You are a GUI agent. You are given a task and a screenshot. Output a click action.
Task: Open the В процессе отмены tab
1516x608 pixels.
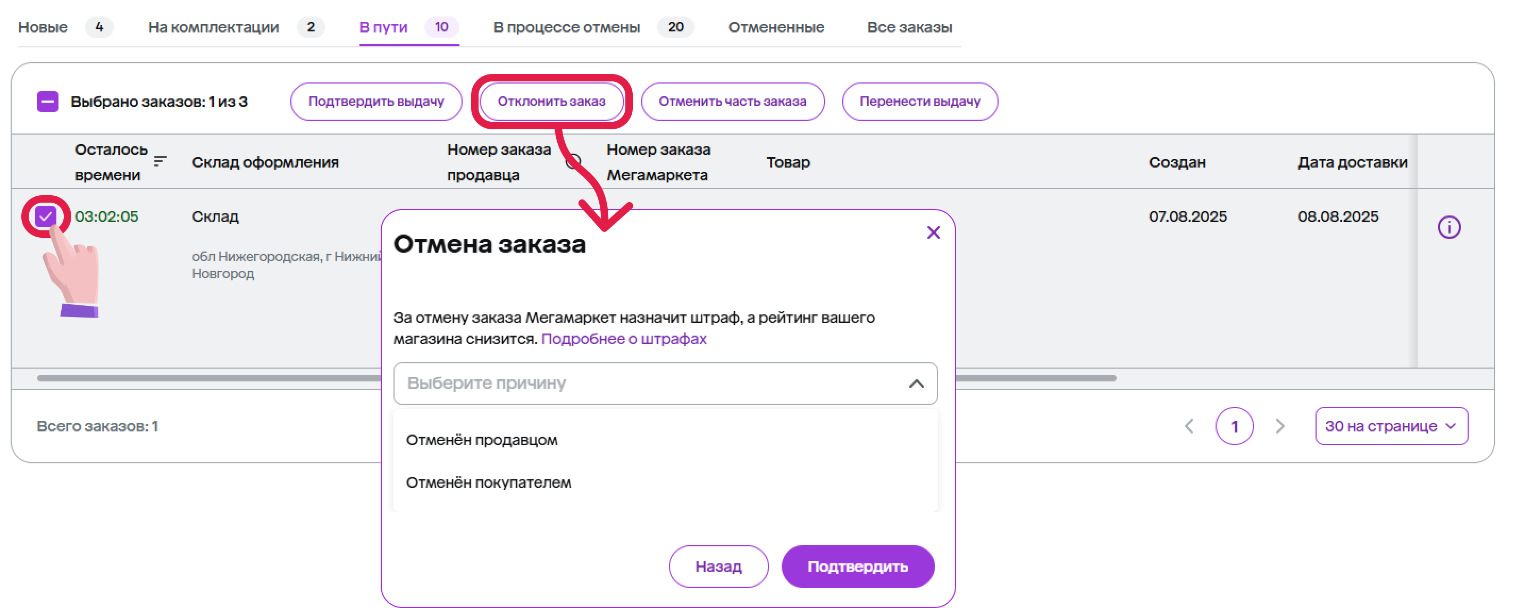pos(566,27)
